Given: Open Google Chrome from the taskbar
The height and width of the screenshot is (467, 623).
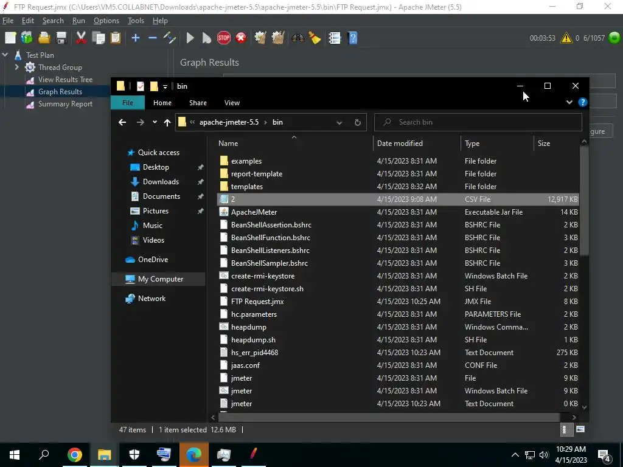Looking at the screenshot, I should point(74,455).
